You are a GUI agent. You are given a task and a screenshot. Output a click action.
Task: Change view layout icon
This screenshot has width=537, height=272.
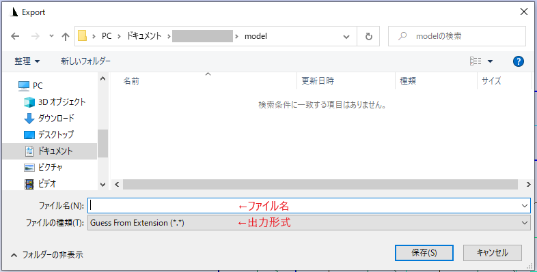coord(476,61)
